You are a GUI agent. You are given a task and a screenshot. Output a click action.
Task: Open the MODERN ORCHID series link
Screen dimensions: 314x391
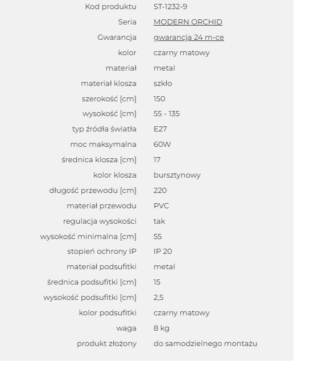pyautogui.click(x=188, y=22)
